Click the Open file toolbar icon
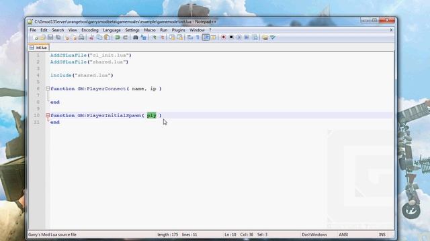This screenshot has width=430, height=241. [43, 37]
